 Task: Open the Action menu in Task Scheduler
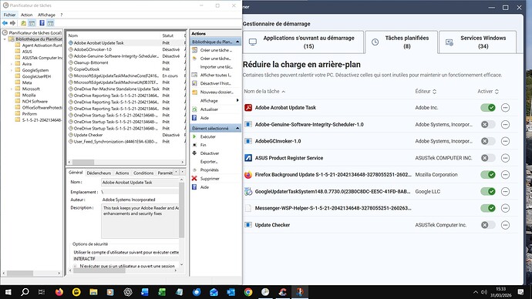click(x=26, y=15)
